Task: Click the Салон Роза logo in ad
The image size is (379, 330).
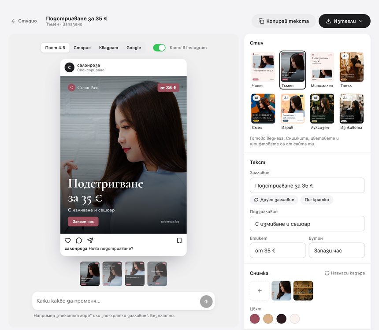Action: tap(83, 87)
